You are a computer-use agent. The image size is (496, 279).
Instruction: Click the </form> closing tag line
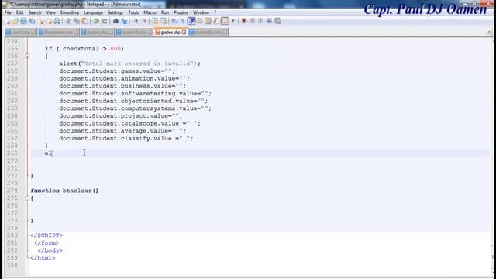click(46, 243)
